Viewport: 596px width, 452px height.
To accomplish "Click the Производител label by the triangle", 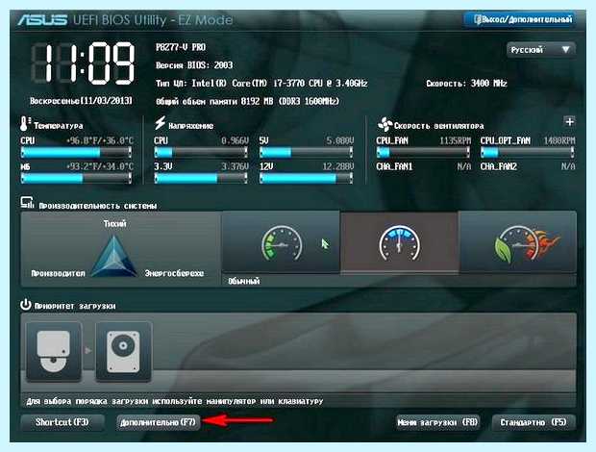I will pyautogui.click(x=58, y=273).
